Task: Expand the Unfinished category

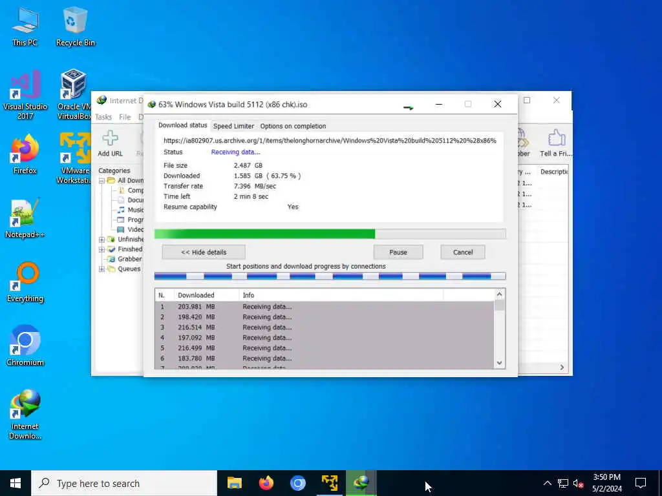Action: tap(101, 239)
